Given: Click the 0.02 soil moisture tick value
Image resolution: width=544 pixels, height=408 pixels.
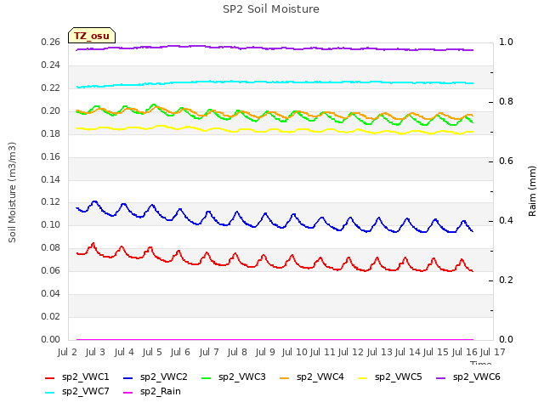Looking at the screenshot, I should pos(51,316).
